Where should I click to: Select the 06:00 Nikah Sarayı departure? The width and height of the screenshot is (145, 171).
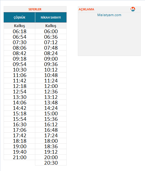tap(51, 31)
